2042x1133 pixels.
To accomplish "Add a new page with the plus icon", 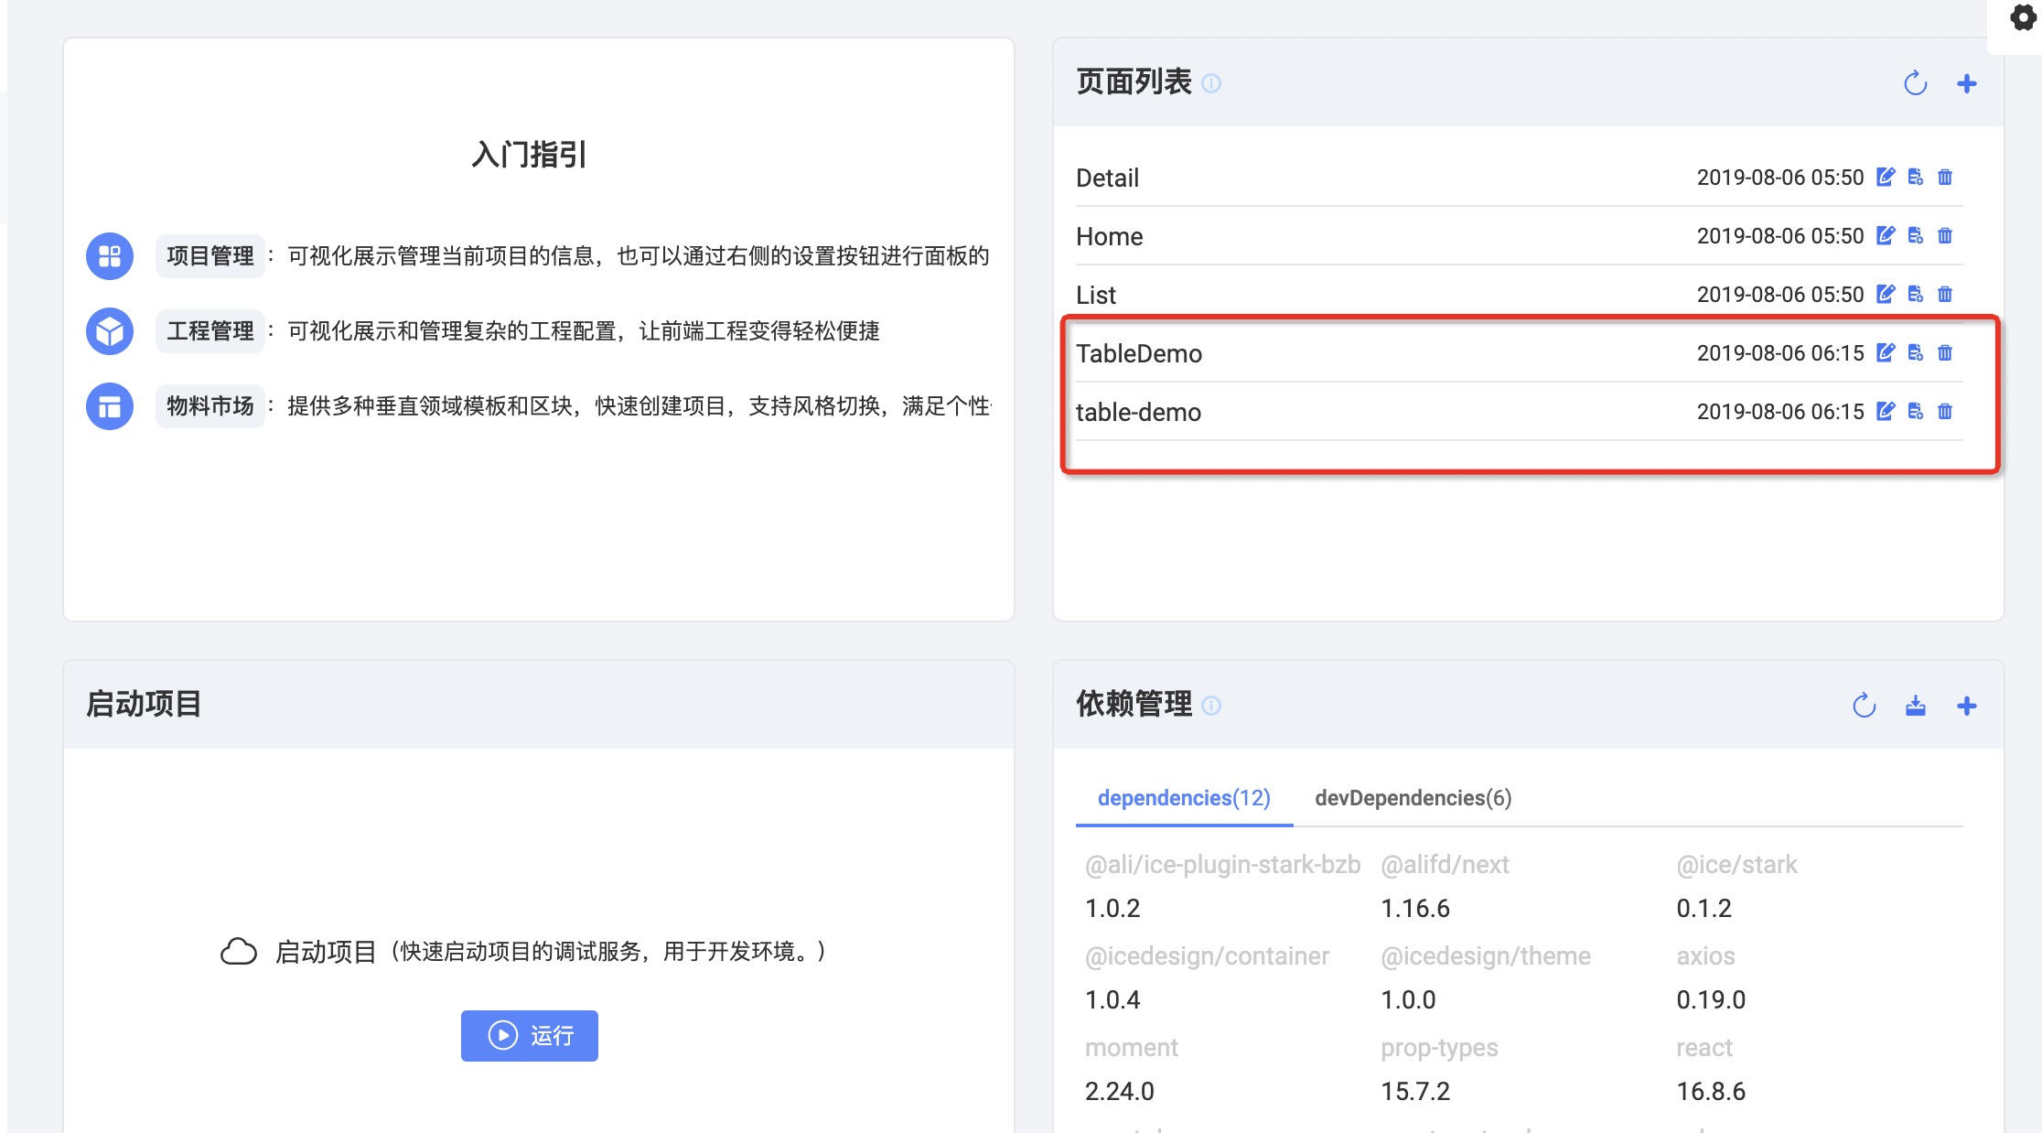I will 1966,83.
